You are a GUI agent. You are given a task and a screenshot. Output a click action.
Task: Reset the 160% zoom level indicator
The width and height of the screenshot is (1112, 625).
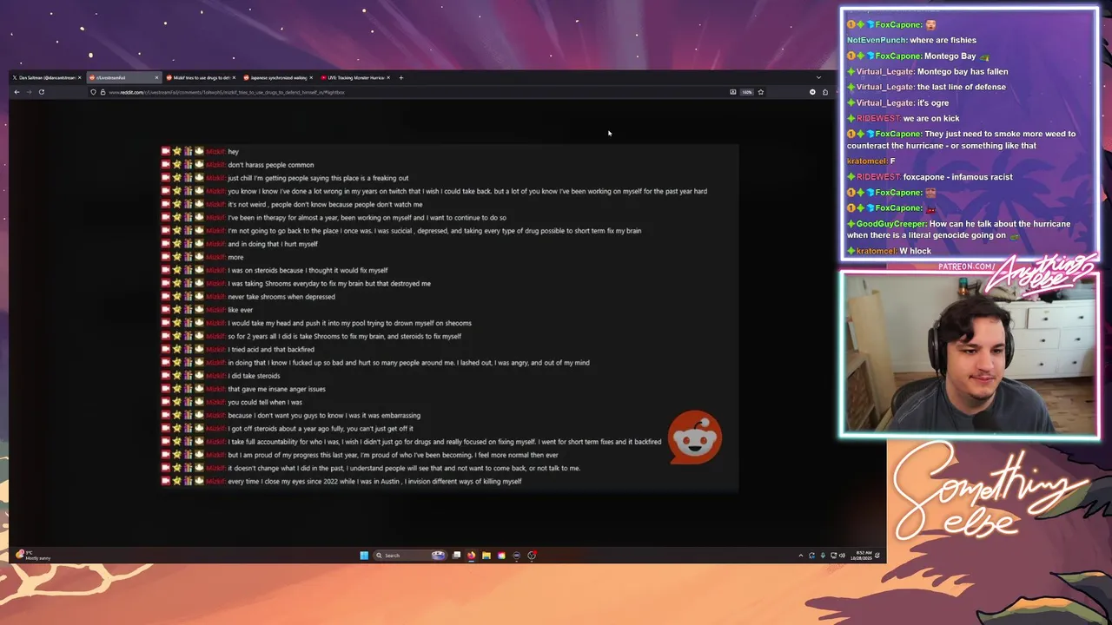[x=746, y=92]
